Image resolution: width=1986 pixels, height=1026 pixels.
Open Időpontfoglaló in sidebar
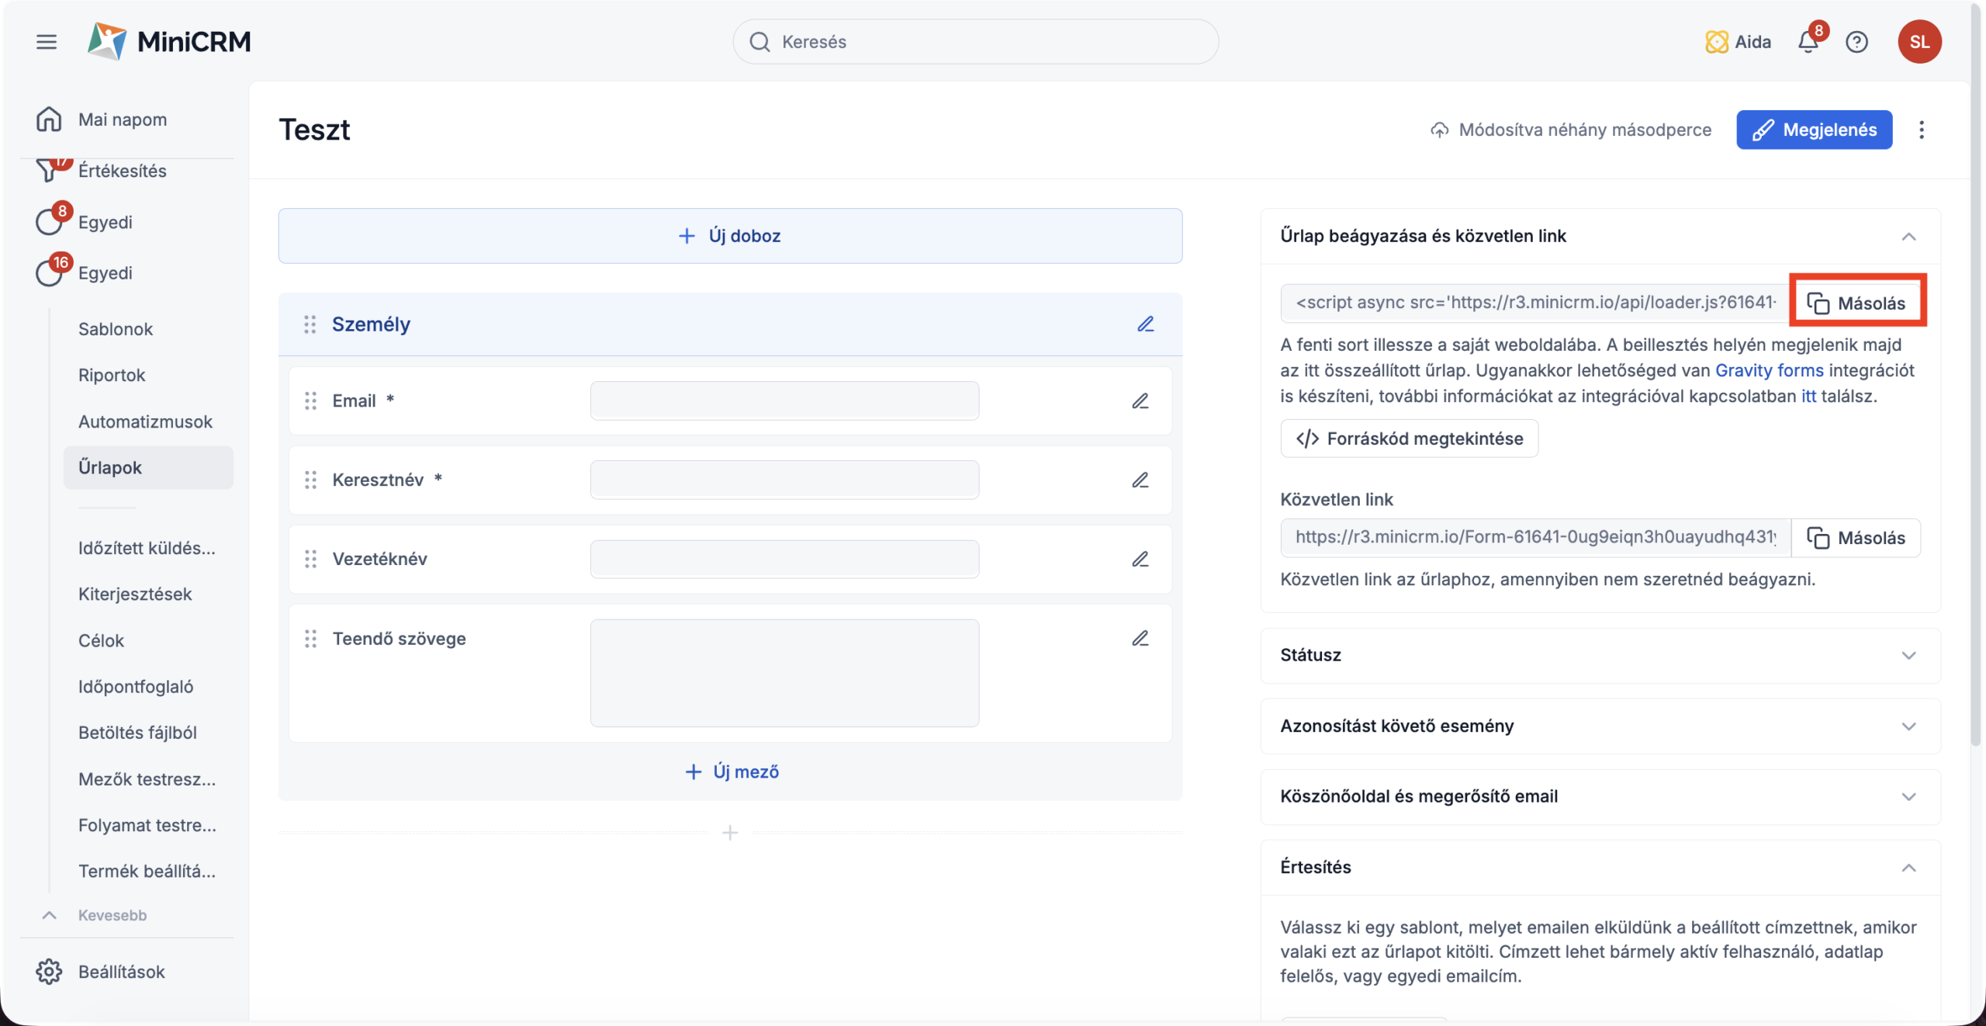(136, 686)
